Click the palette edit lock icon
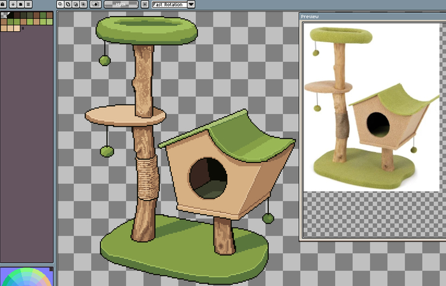 point(4,4)
